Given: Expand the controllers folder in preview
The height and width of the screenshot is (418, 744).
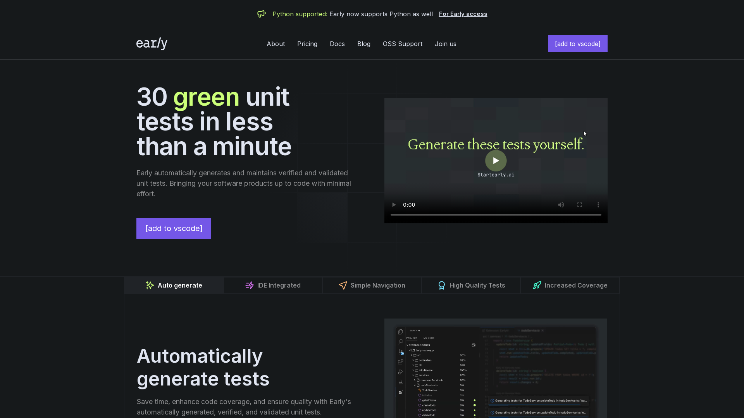Looking at the screenshot, I should tap(413, 360).
